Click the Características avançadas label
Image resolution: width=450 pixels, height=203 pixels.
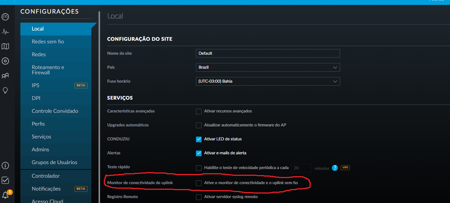tap(131, 111)
